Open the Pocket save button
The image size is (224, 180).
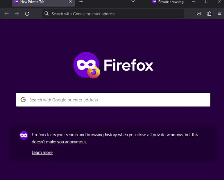pos(199,14)
